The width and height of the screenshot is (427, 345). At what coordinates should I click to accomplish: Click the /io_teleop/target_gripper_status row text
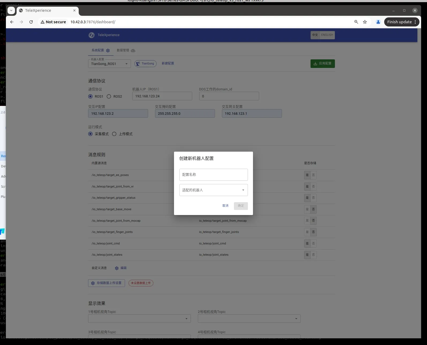click(114, 198)
